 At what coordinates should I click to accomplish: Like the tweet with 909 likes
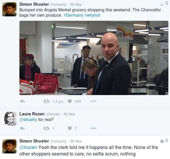pyautogui.click(x=70, y=101)
